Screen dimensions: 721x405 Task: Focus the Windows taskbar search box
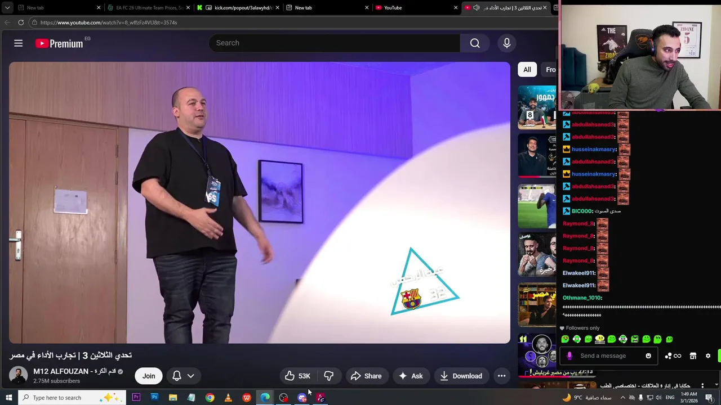[x=72, y=398]
